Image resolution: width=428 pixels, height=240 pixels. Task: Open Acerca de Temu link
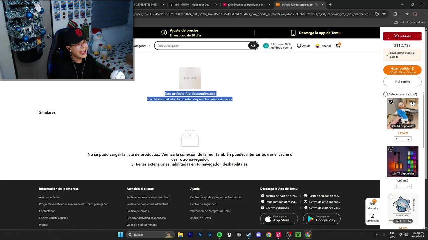49,197
